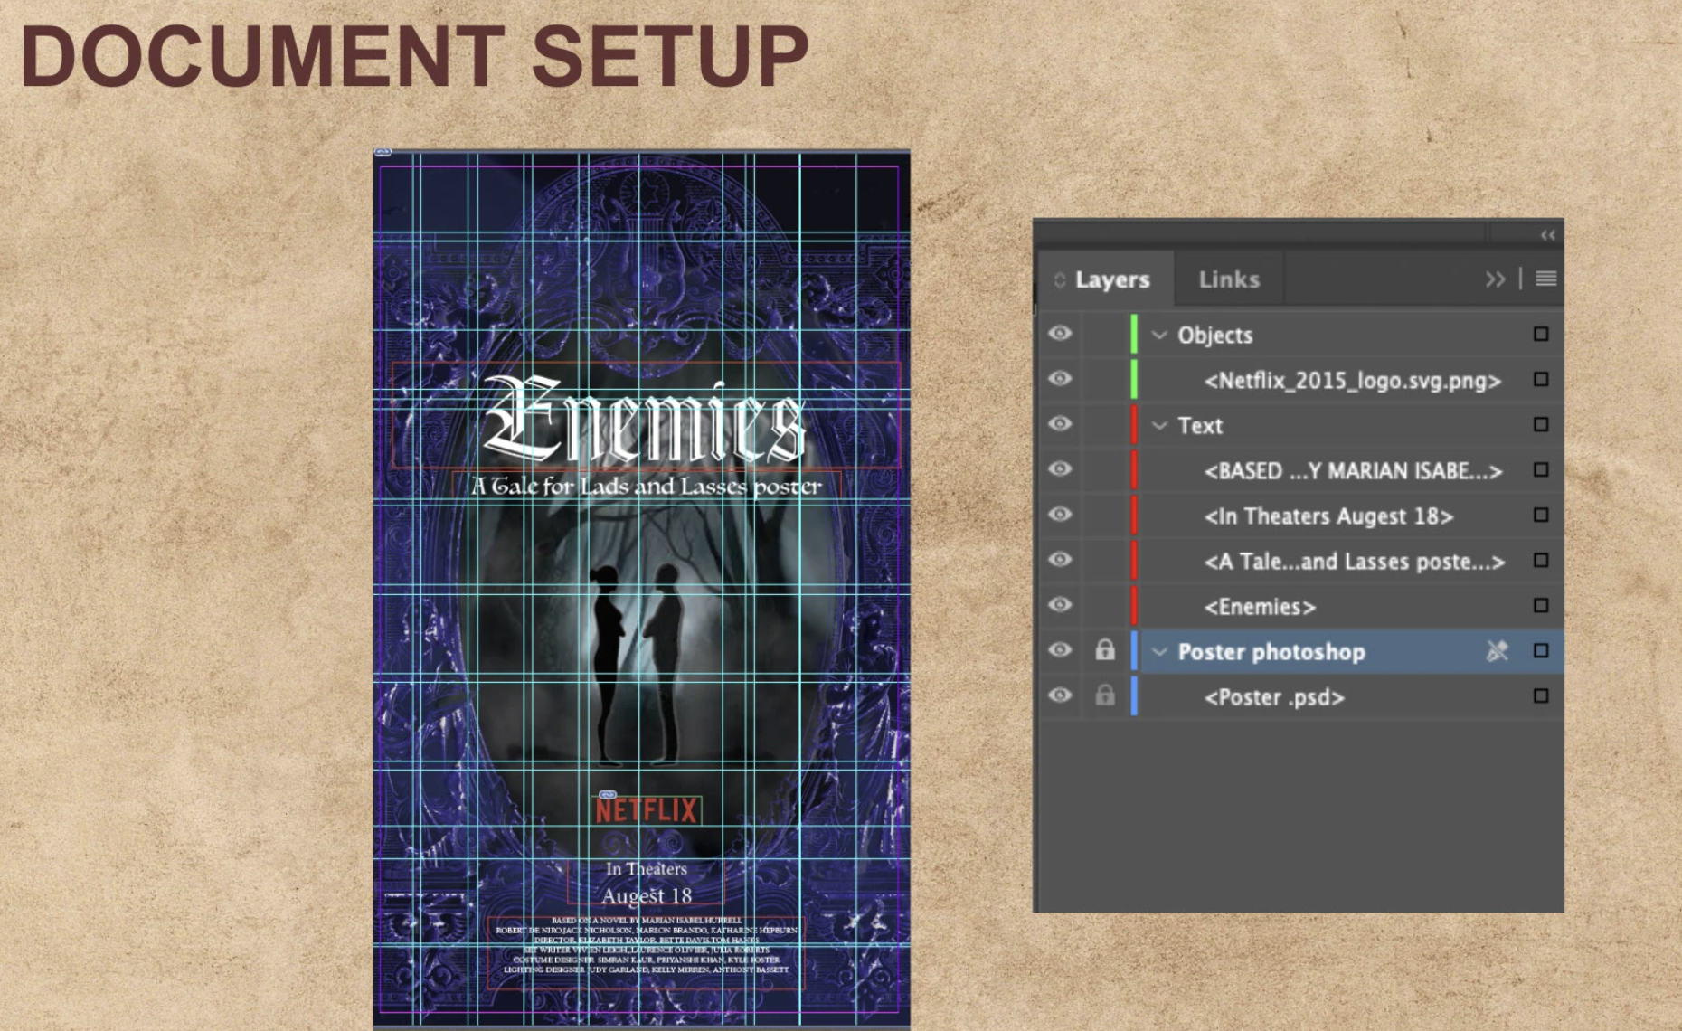The image size is (1682, 1031).
Task: Click the silhouetted couple in the poster
Action: tap(638, 665)
